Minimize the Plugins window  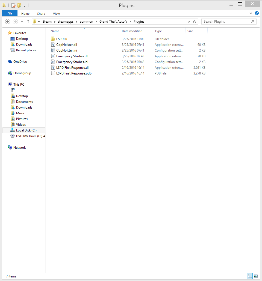tap(231, 4)
